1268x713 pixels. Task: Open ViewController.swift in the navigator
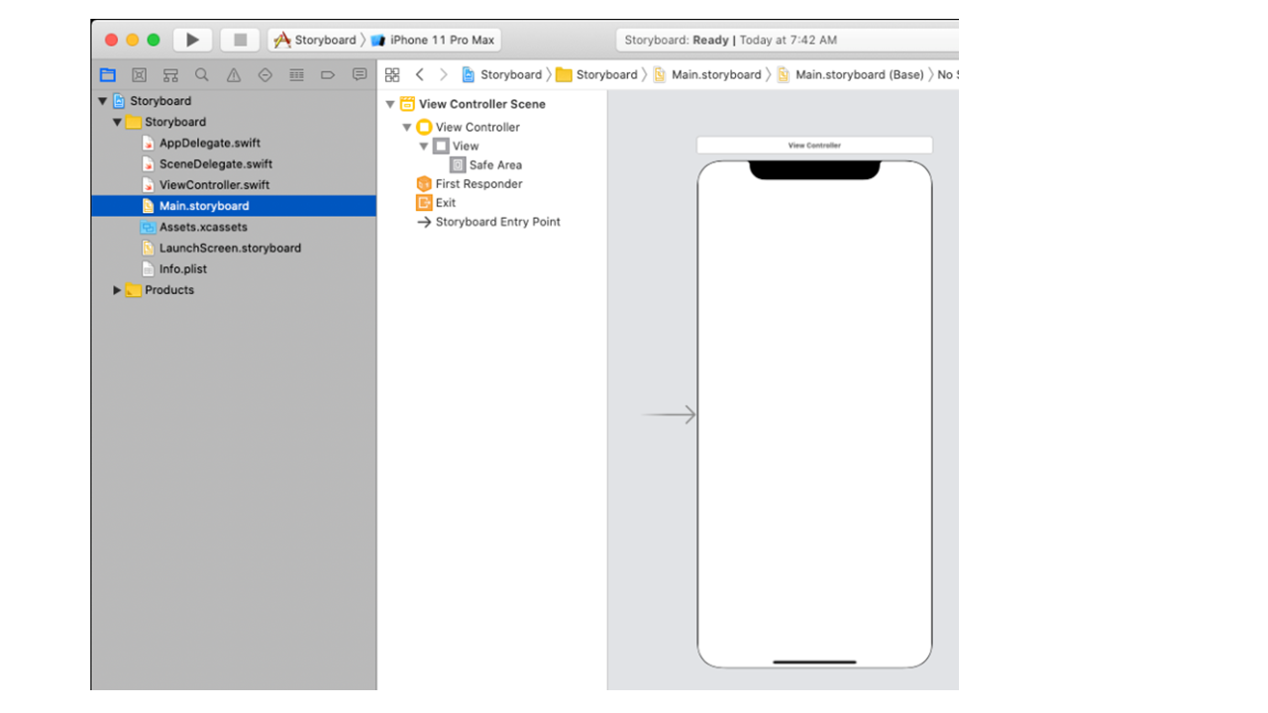click(214, 185)
